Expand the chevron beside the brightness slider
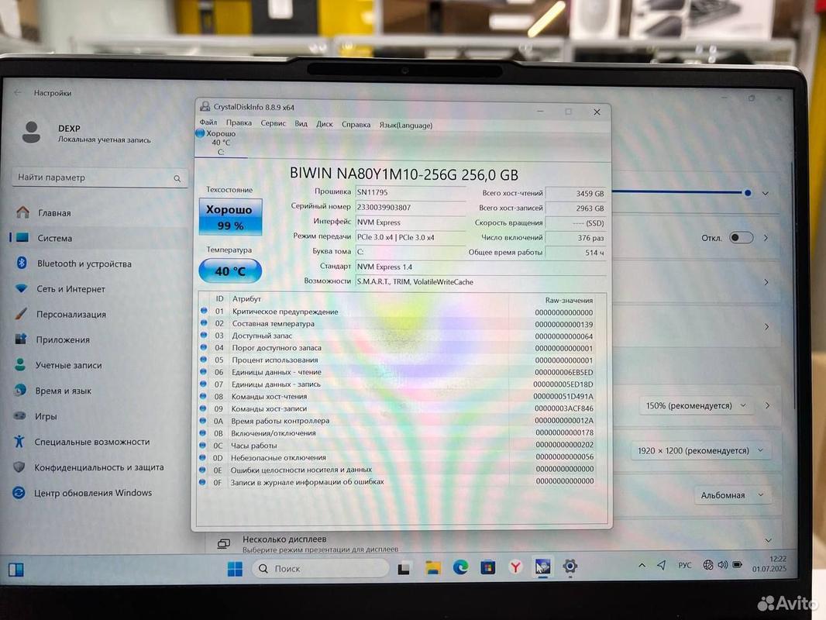 pyautogui.click(x=766, y=193)
